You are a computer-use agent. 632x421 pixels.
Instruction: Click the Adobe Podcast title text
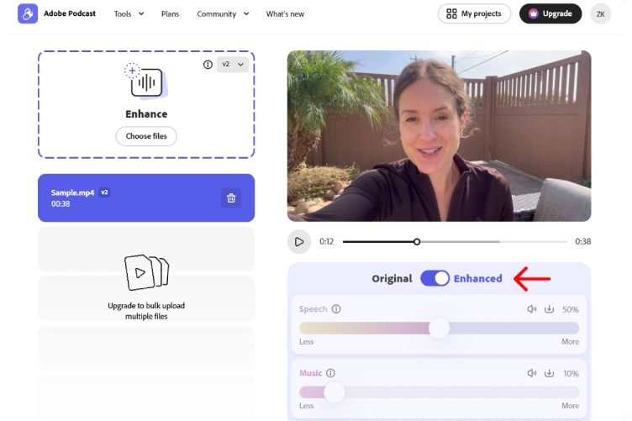click(x=70, y=13)
